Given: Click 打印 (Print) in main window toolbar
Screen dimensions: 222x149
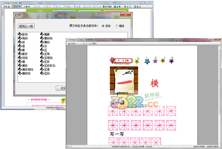Looking at the screenshot, I should point(37,7).
